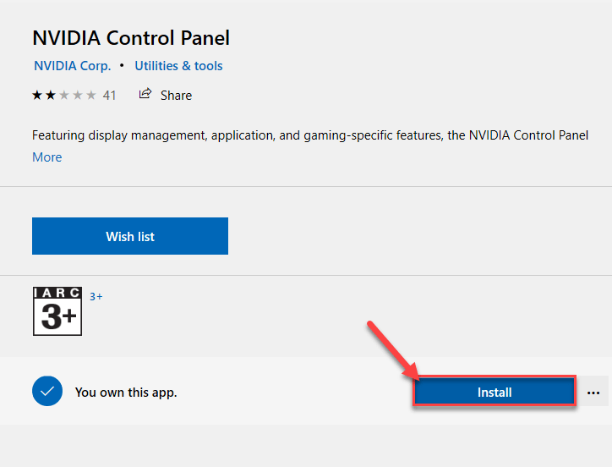This screenshot has width=612, height=467.
Task: Click the Share icon
Action: pos(145,94)
